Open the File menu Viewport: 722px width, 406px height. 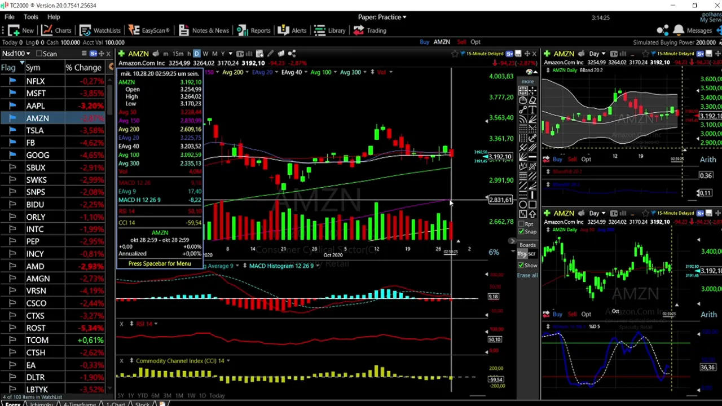(10, 17)
